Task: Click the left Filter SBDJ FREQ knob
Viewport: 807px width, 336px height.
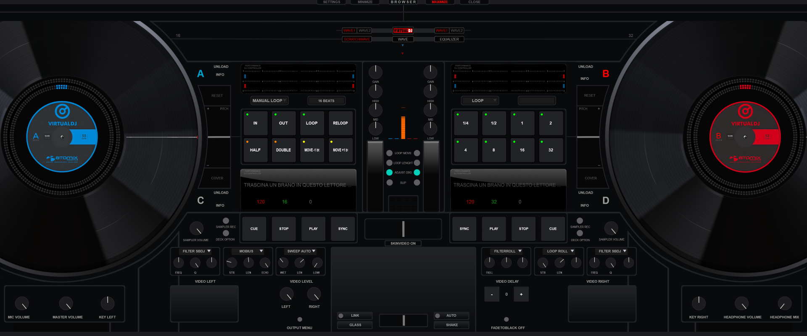Action: tap(179, 263)
